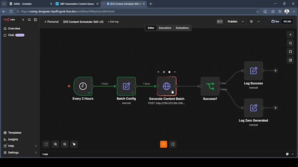Bookmark this page with star icon
Screen dimensions: 298x167
[258, 11]
